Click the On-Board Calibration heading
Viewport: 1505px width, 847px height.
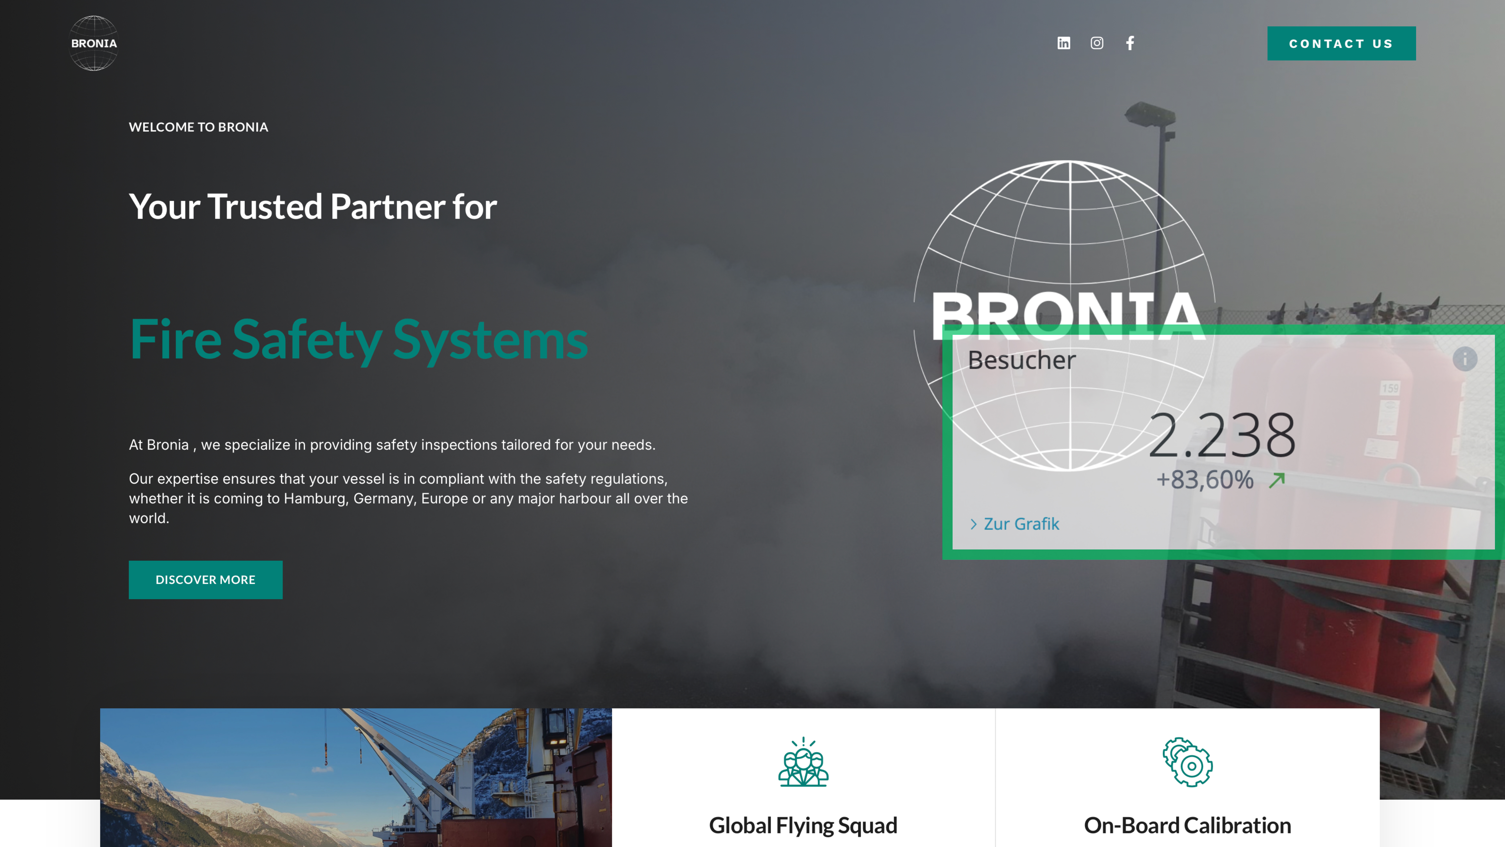1187,825
